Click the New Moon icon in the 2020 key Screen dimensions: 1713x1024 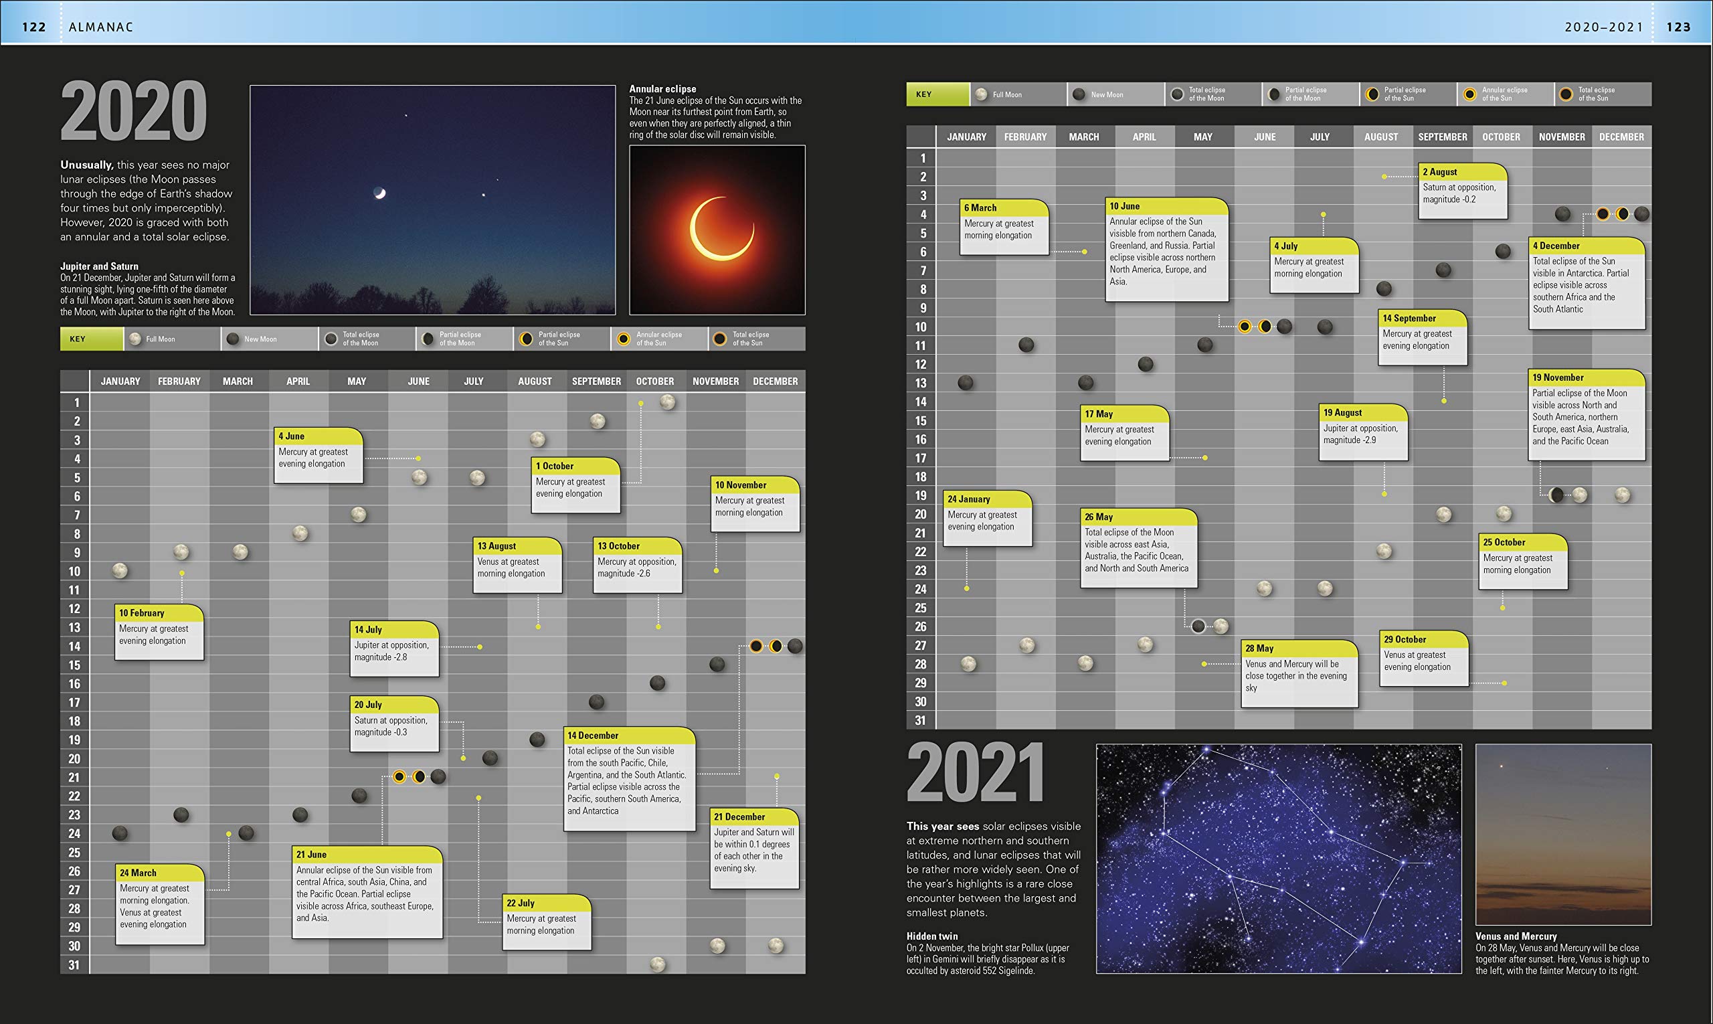point(233,339)
